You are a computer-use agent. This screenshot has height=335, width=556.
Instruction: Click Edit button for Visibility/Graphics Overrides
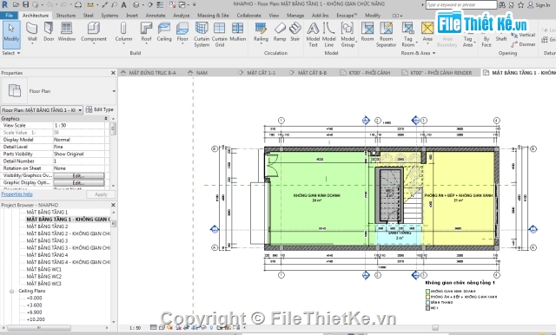tap(79, 175)
